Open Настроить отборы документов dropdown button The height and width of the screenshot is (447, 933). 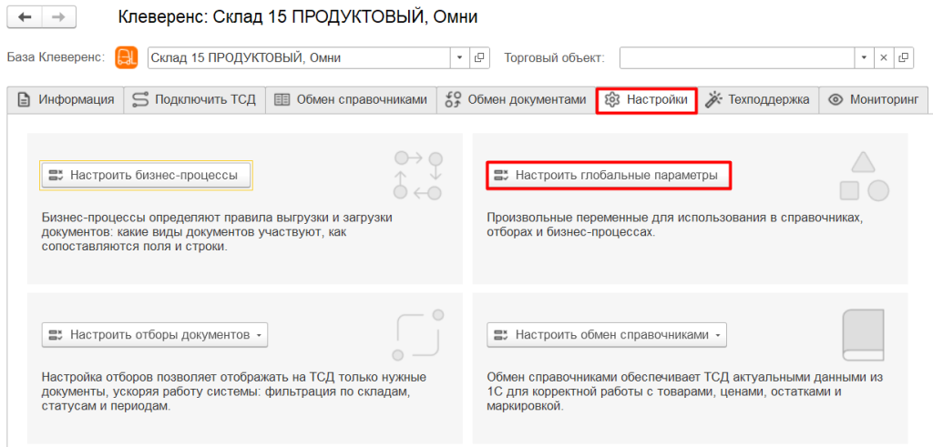pos(155,335)
